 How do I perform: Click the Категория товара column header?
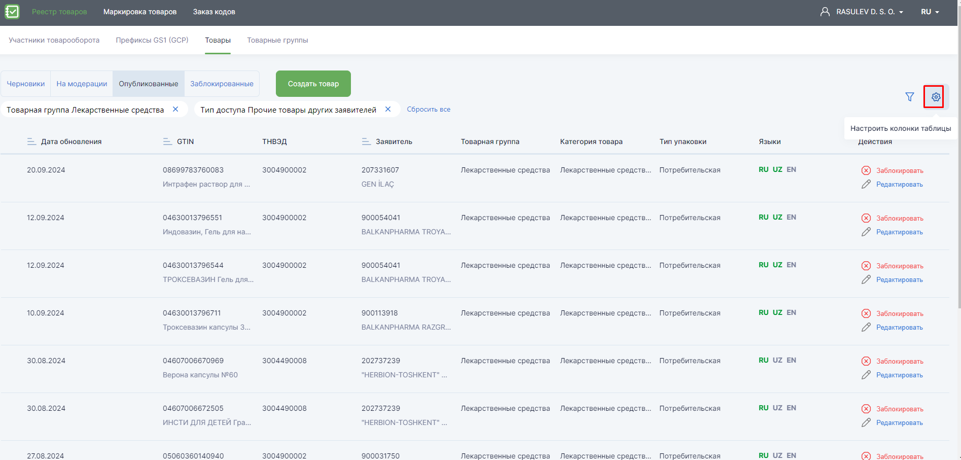tap(591, 141)
